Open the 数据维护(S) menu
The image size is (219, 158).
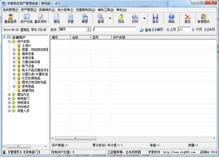(x=47, y=10)
